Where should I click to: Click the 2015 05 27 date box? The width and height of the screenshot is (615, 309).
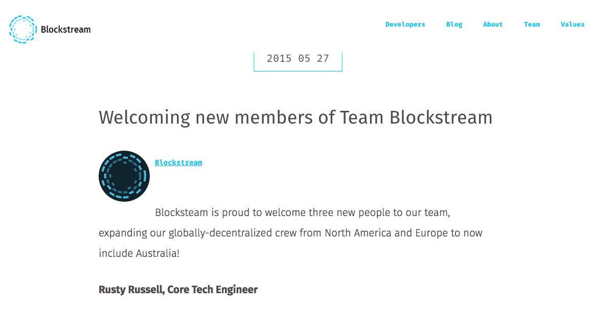(298, 60)
